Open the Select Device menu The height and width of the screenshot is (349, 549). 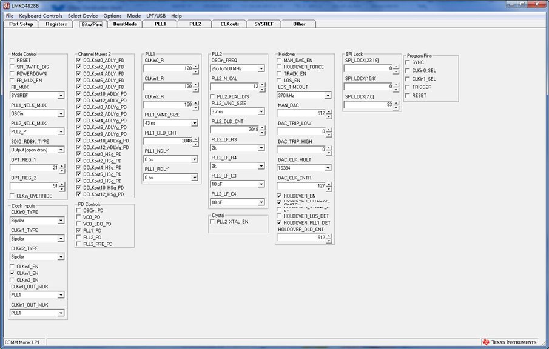pos(83,16)
